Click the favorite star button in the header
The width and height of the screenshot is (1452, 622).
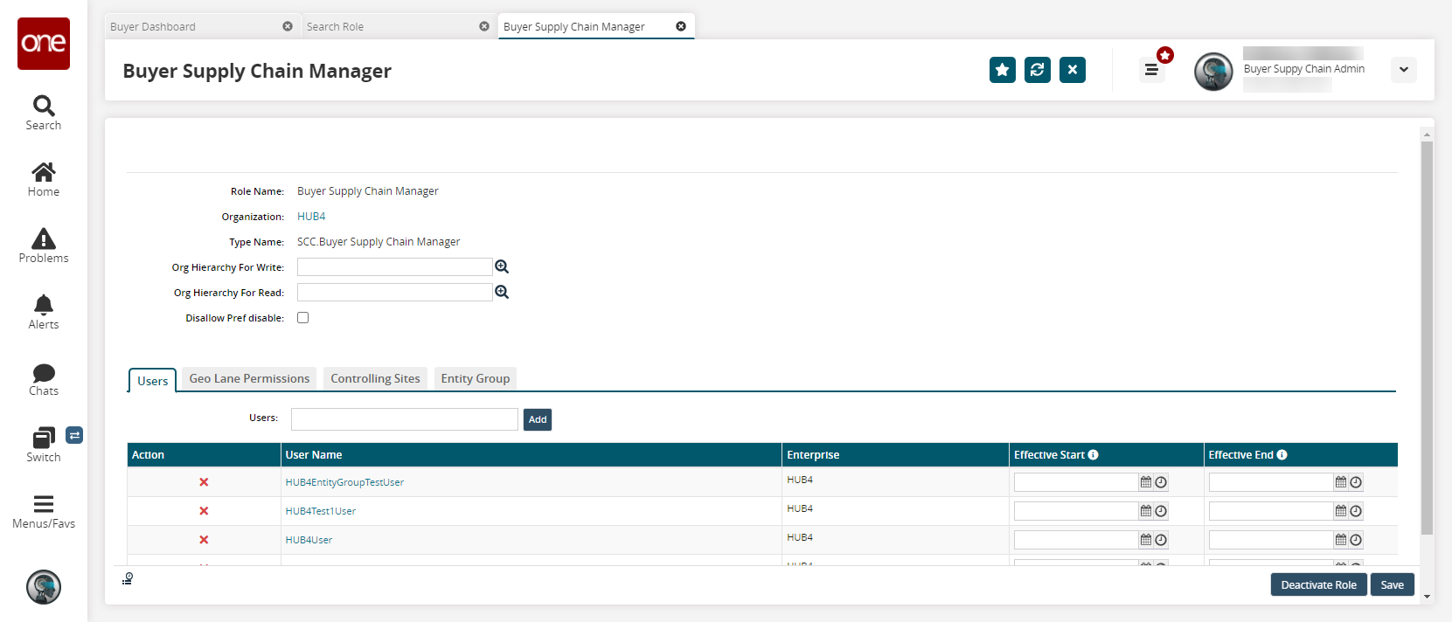tap(1003, 70)
